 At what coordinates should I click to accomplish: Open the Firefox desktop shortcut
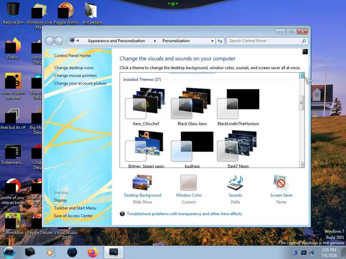pos(13,49)
